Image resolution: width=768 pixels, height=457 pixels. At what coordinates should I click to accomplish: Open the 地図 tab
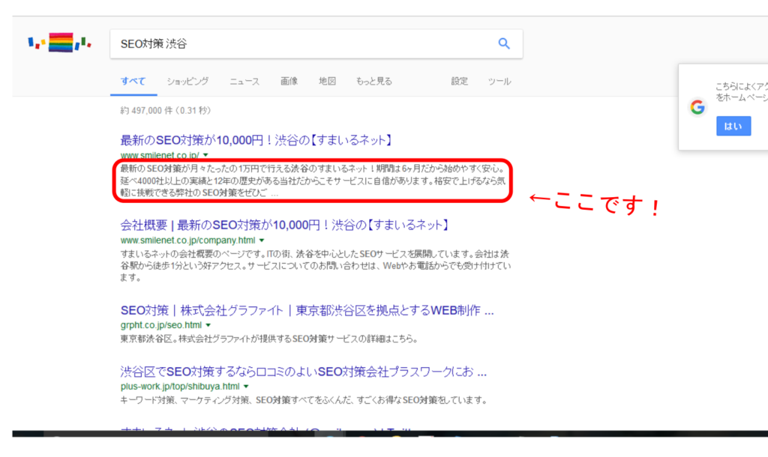click(x=327, y=81)
